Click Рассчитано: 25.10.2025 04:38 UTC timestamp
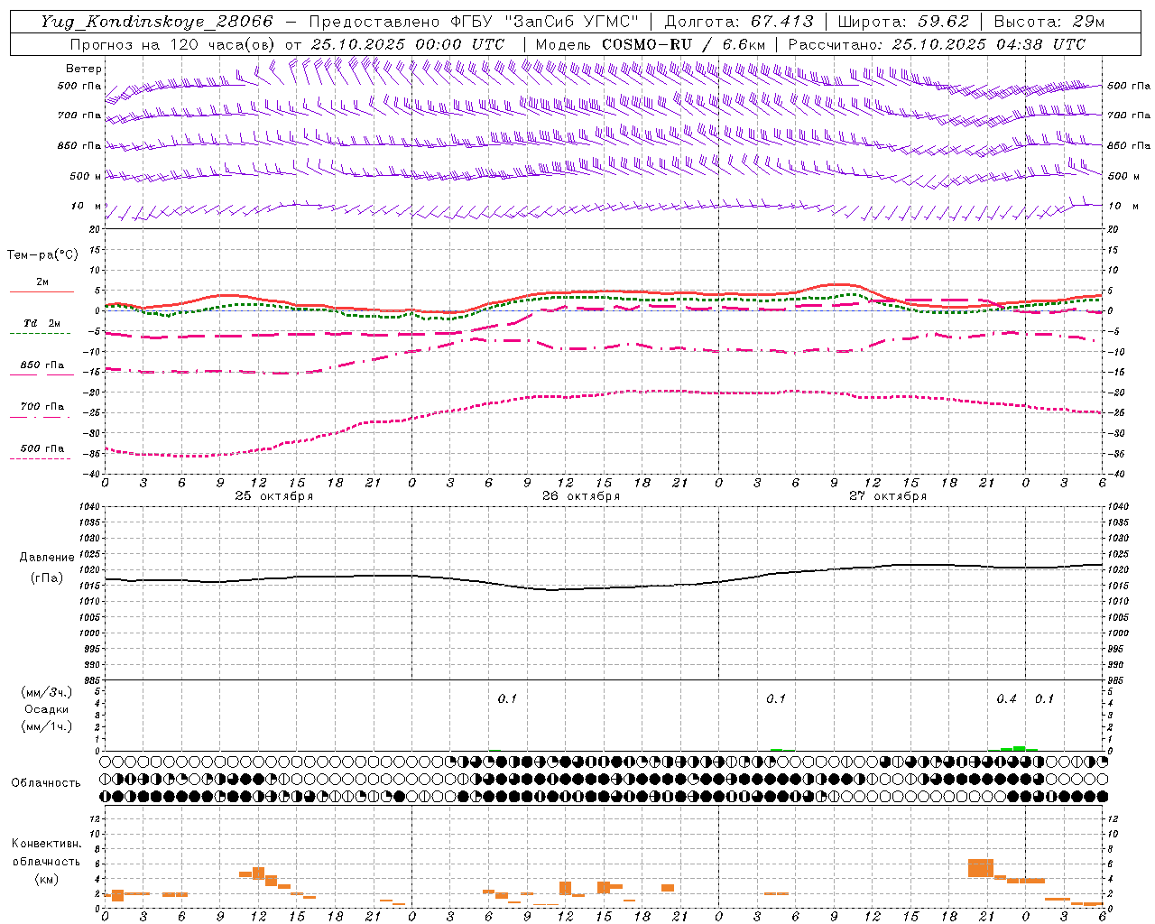The width and height of the screenshot is (1155, 924). [937, 44]
